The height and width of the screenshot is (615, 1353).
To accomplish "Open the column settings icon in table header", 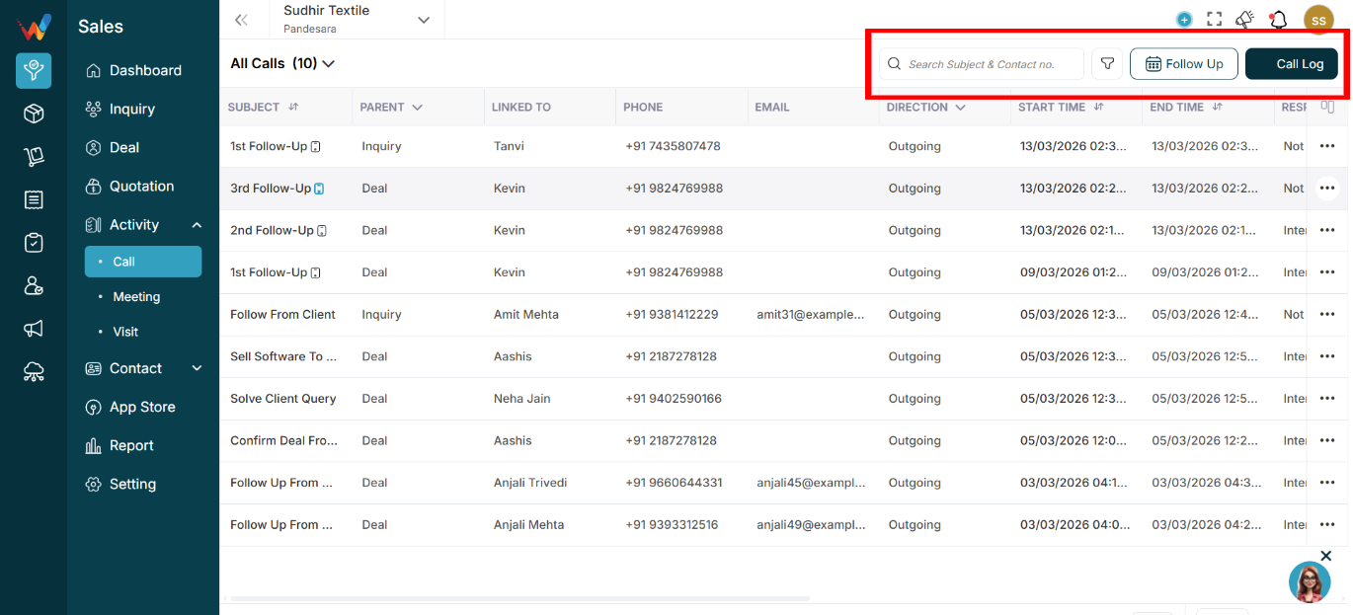I will (x=1327, y=107).
